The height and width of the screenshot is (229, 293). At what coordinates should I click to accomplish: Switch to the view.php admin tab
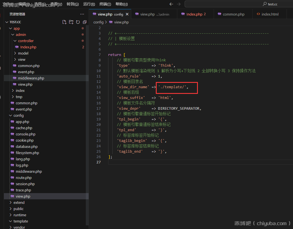(x=154, y=14)
